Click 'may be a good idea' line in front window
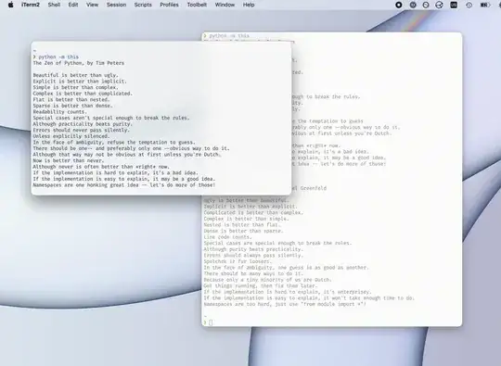 click(x=124, y=179)
